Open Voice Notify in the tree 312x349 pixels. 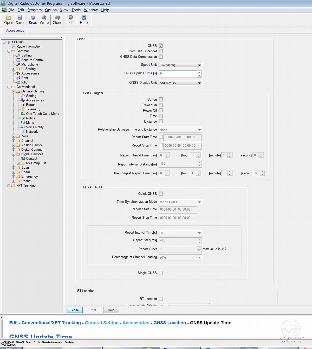point(35,127)
